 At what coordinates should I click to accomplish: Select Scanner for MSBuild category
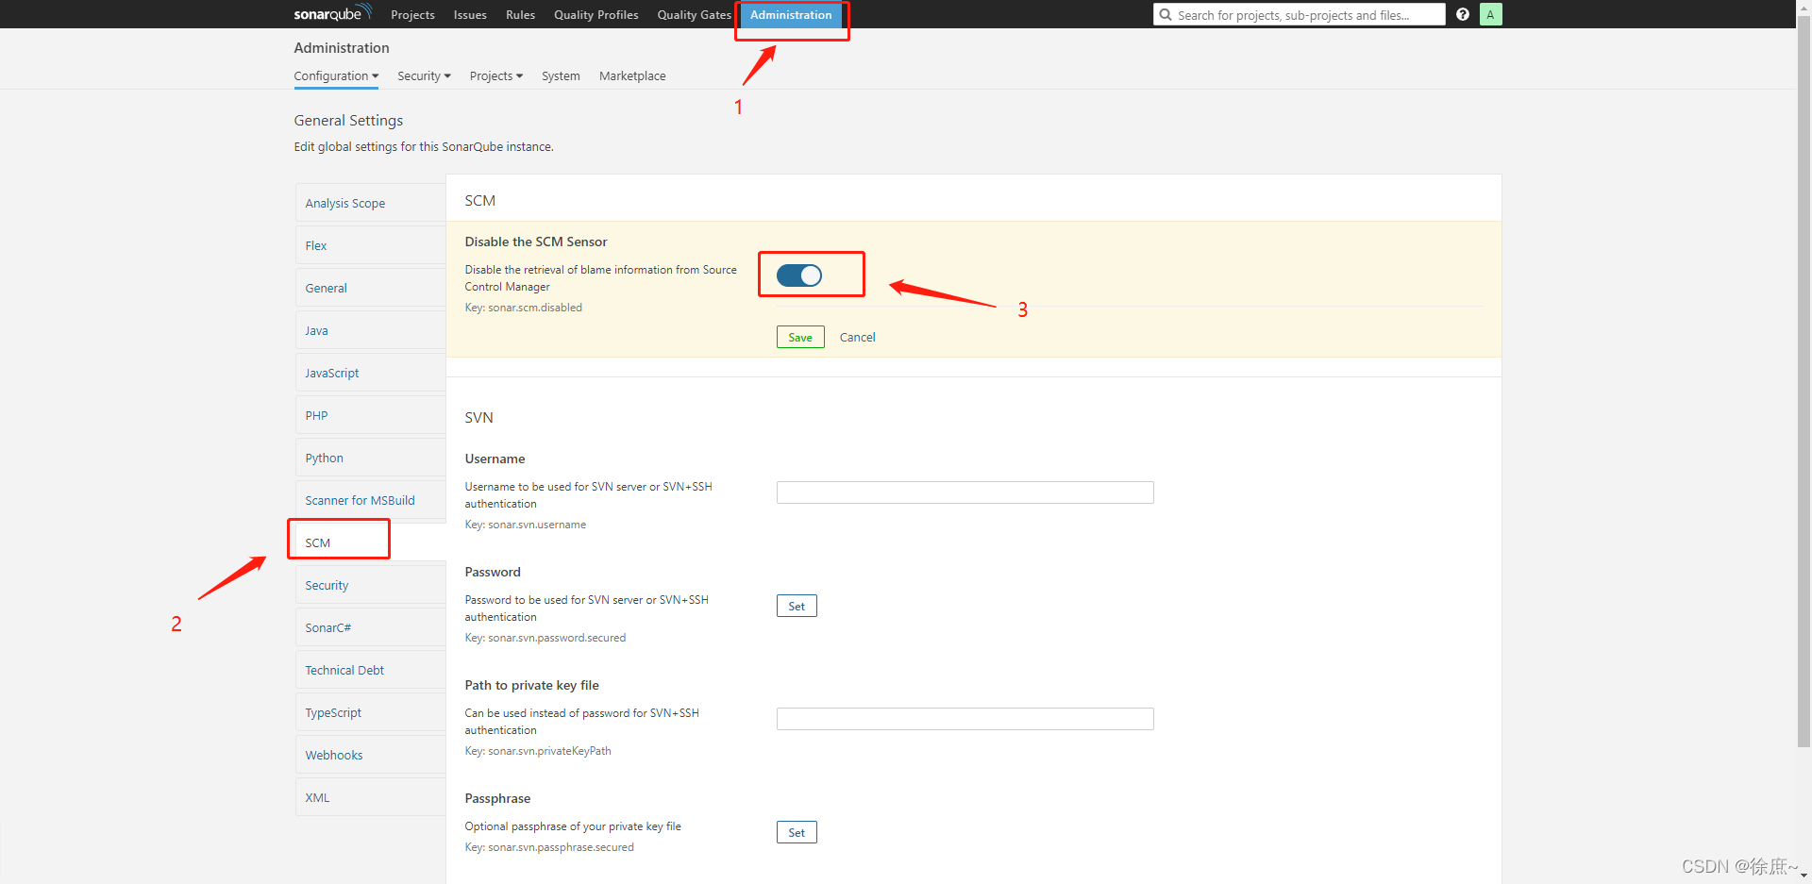[x=370, y=500]
